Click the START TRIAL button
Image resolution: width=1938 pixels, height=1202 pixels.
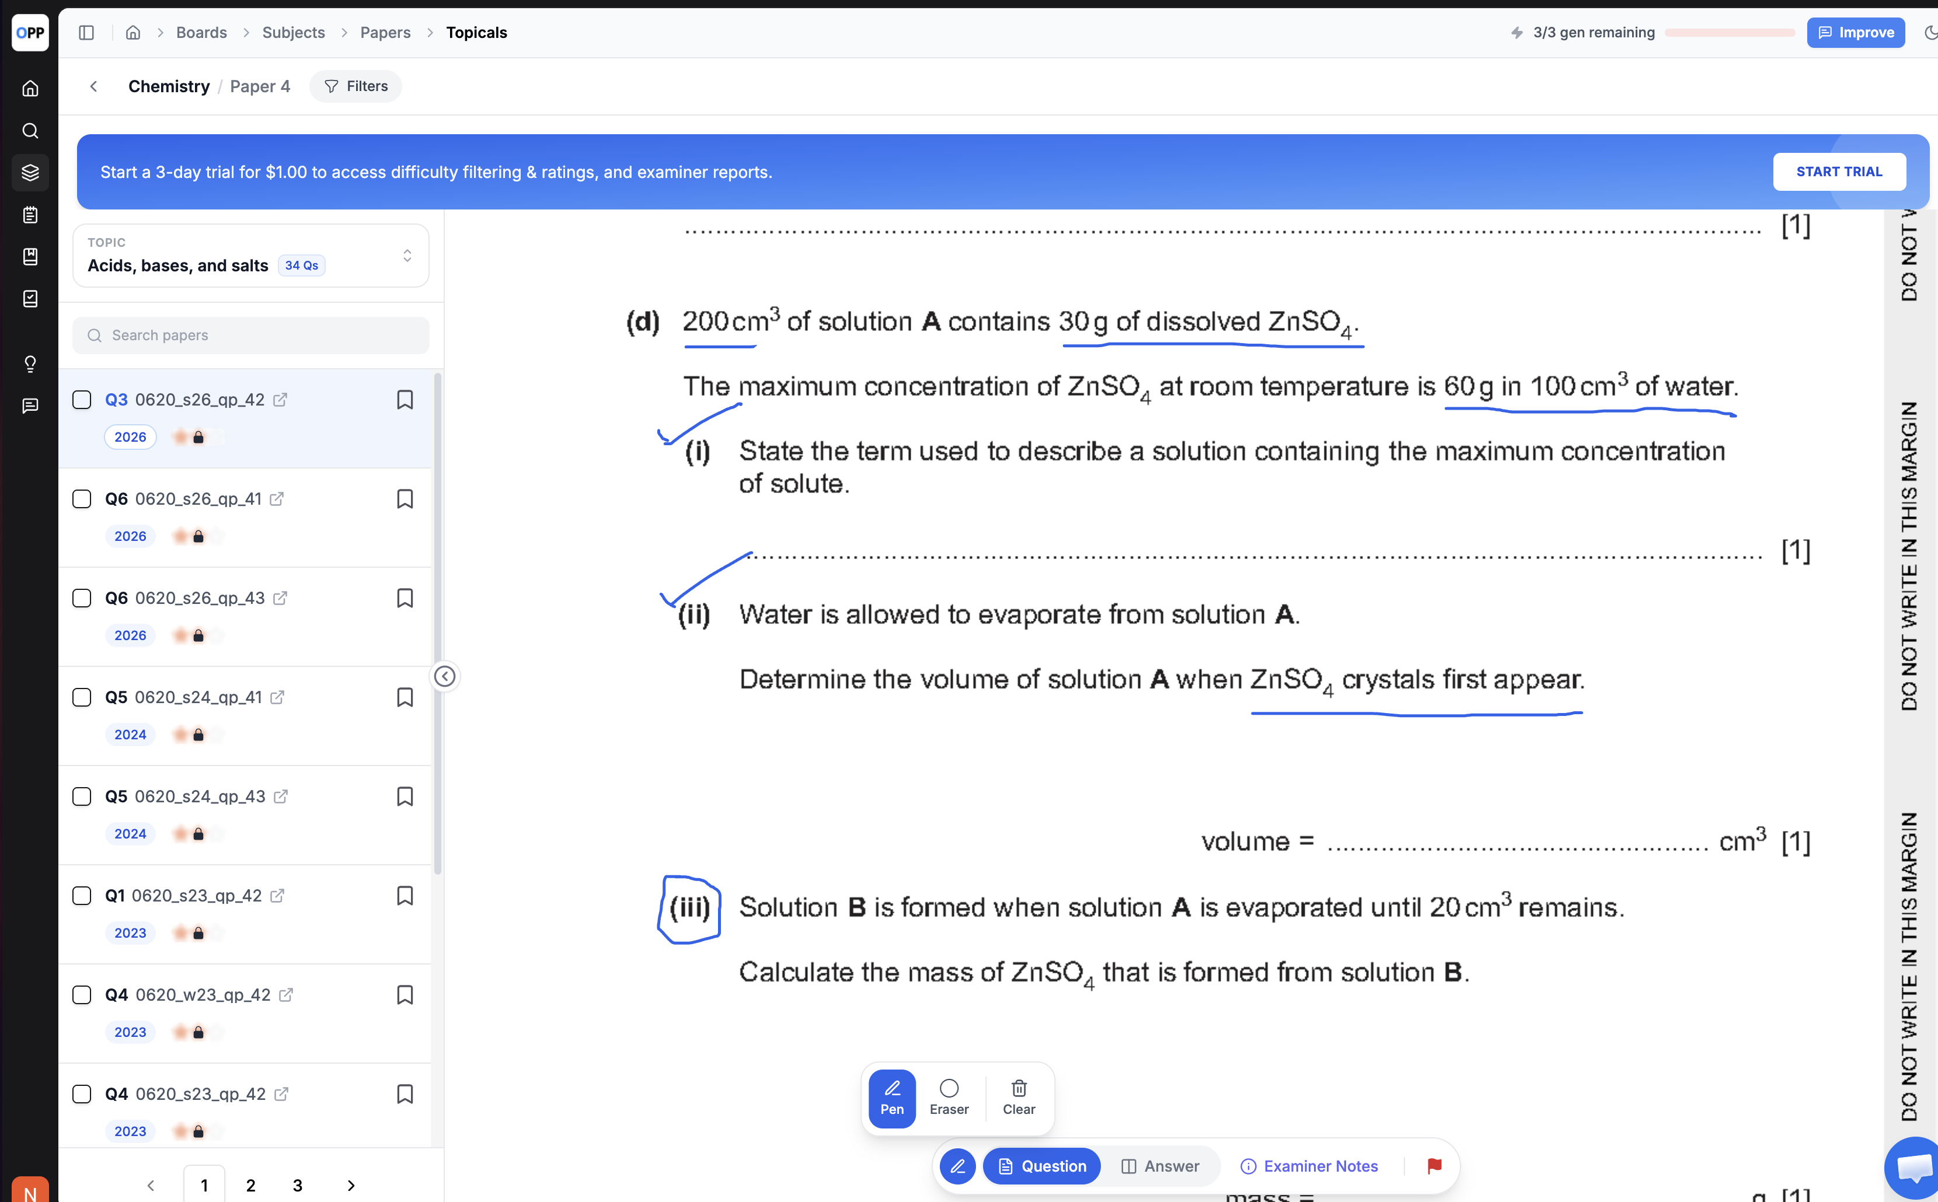[1839, 172]
